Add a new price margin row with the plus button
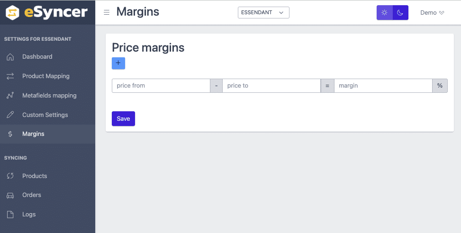 (x=118, y=63)
